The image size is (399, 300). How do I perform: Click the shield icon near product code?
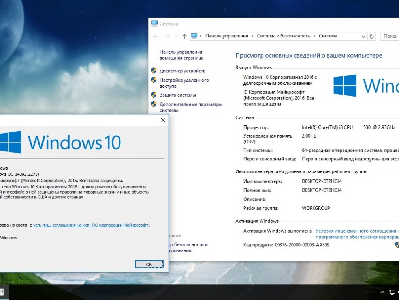click(397, 245)
